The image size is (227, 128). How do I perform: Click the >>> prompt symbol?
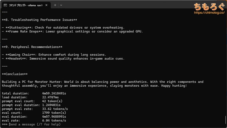tap(5, 124)
